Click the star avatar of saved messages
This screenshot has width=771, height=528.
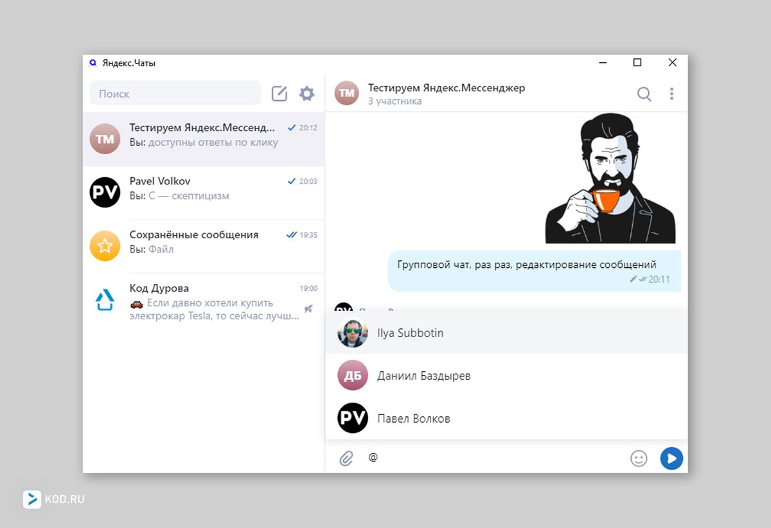[x=105, y=246]
